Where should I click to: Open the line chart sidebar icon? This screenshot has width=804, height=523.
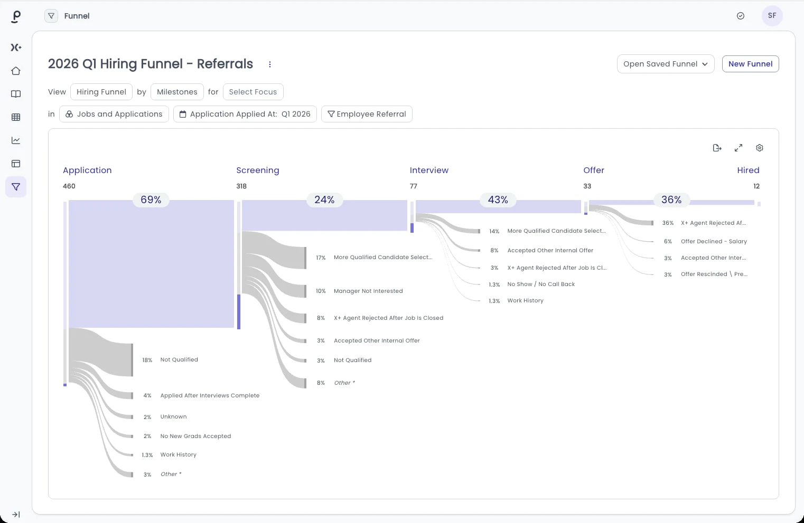[16, 140]
